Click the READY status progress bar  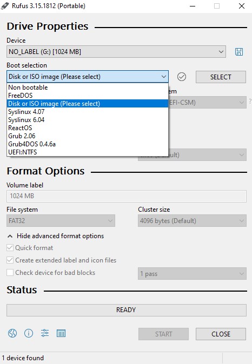pyautogui.click(x=126, y=310)
